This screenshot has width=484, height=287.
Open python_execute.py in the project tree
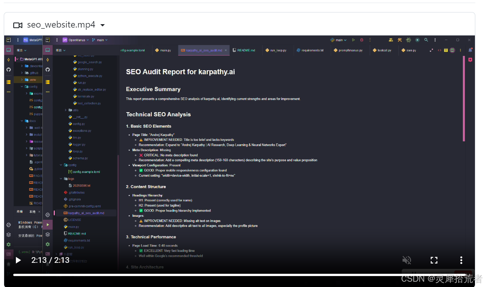click(x=87, y=76)
